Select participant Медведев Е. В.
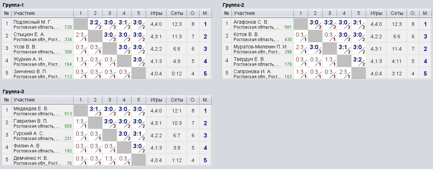This screenshot has width=433, height=169. click(x=31, y=109)
